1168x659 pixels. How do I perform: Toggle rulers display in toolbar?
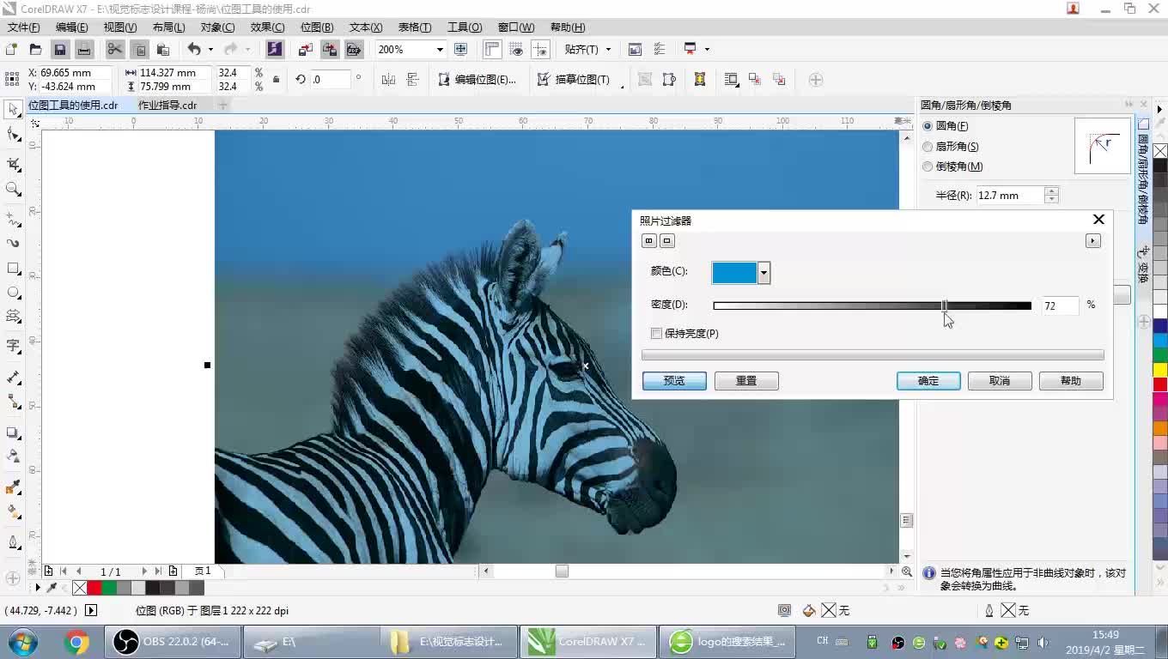(492, 49)
